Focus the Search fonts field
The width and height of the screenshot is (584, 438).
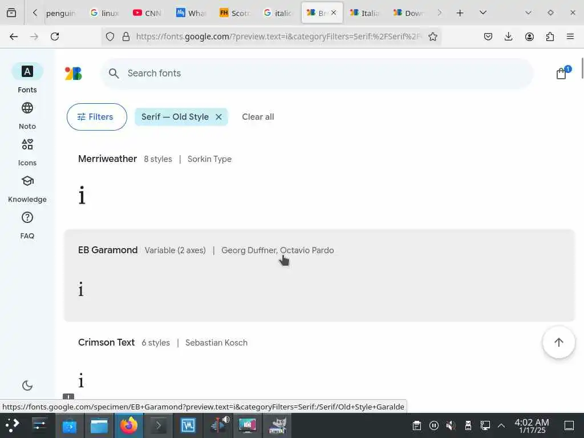coord(317,74)
